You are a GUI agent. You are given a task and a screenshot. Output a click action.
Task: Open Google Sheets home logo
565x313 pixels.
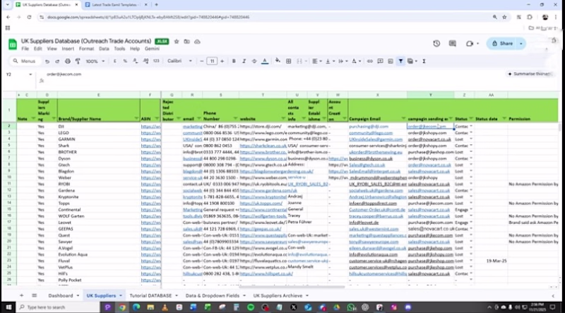13,45
